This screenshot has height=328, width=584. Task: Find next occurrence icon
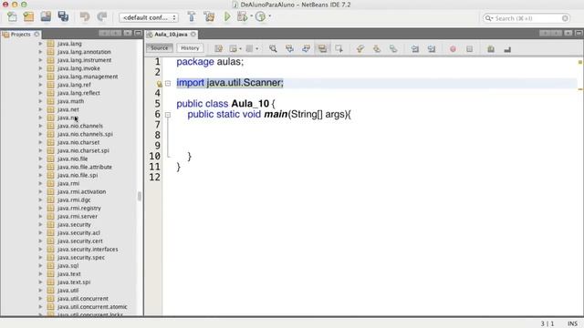click(306, 48)
